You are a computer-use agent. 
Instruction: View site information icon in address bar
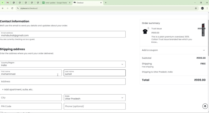click(x=18, y=8)
